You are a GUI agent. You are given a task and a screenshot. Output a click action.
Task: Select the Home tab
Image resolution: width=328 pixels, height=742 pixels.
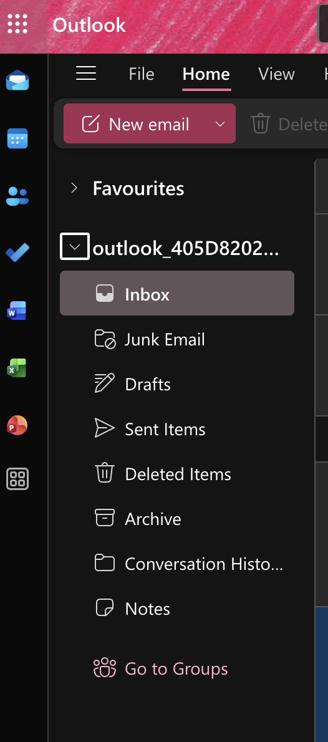pos(206,74)
